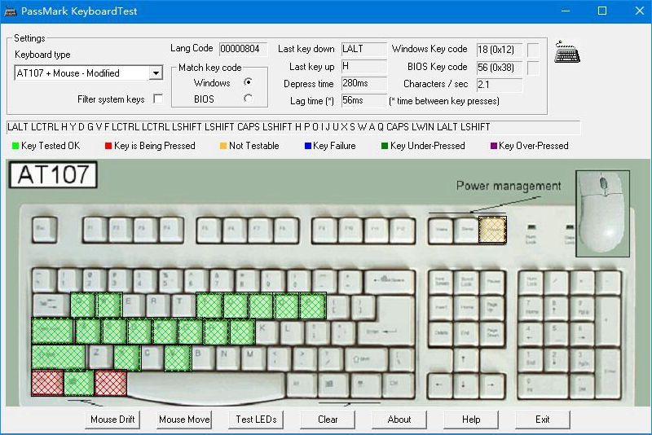This screenshot has width=652, height=435.
Task: Click the Depress time field
Action: tap(363, 84)
